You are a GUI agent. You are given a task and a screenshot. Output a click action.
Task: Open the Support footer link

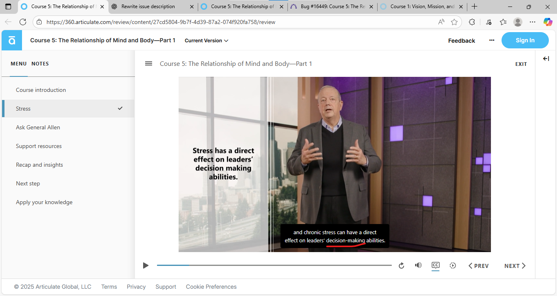pos(166,287)
